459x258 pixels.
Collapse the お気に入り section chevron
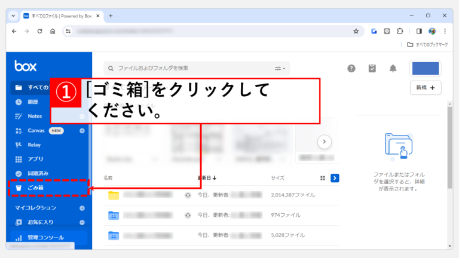tap(82, 222)
